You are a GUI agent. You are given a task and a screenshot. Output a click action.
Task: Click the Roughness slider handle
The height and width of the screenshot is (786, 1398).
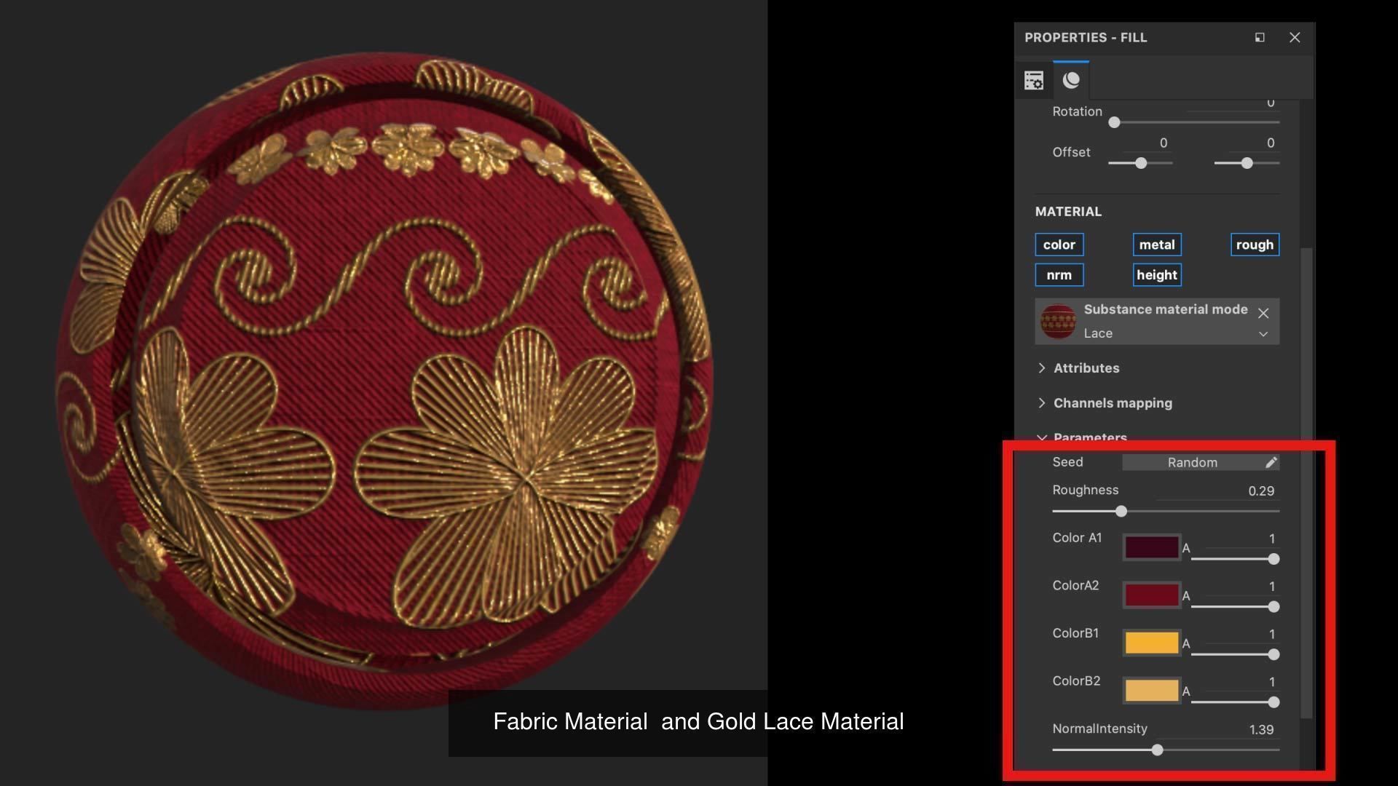1121,512
